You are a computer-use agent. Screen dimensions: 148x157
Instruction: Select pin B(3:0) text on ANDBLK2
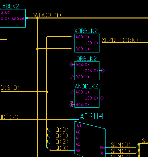pos(82,105)
